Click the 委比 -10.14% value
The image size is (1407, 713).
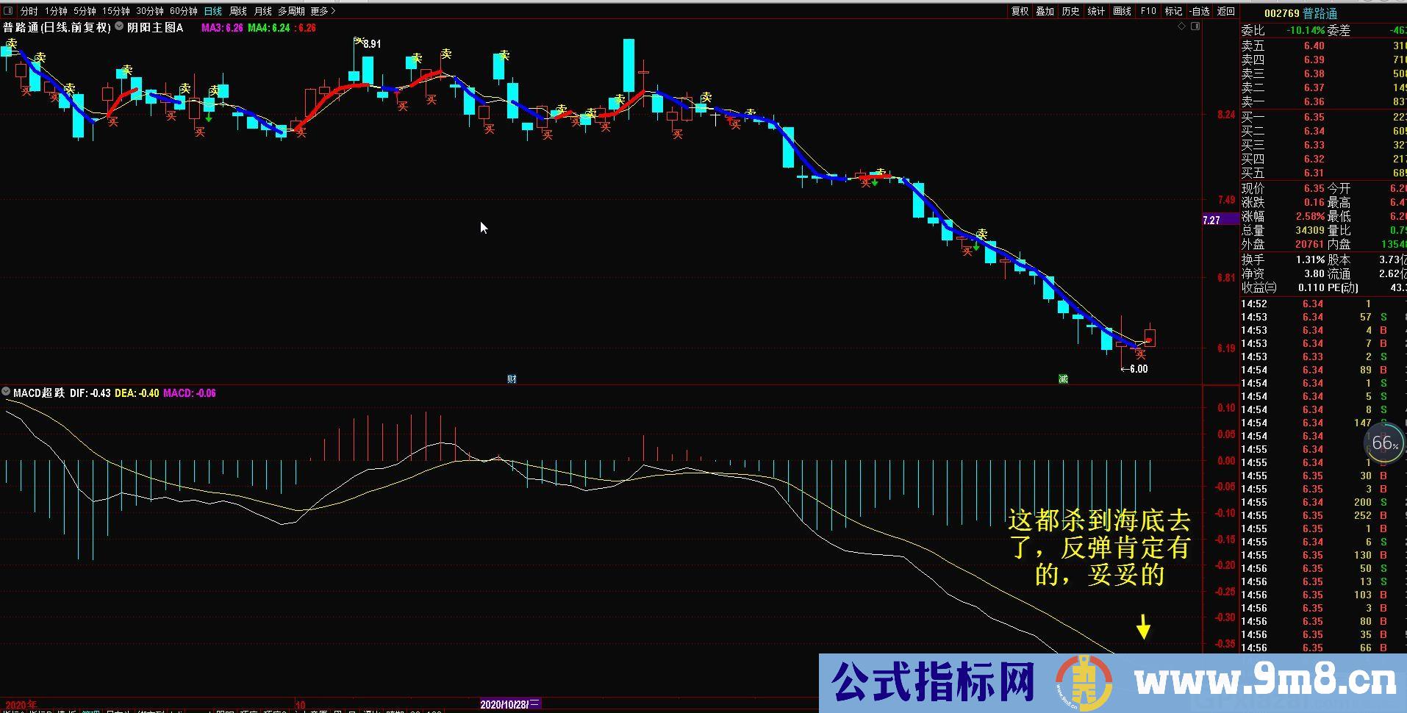[x=1306, y=30]
